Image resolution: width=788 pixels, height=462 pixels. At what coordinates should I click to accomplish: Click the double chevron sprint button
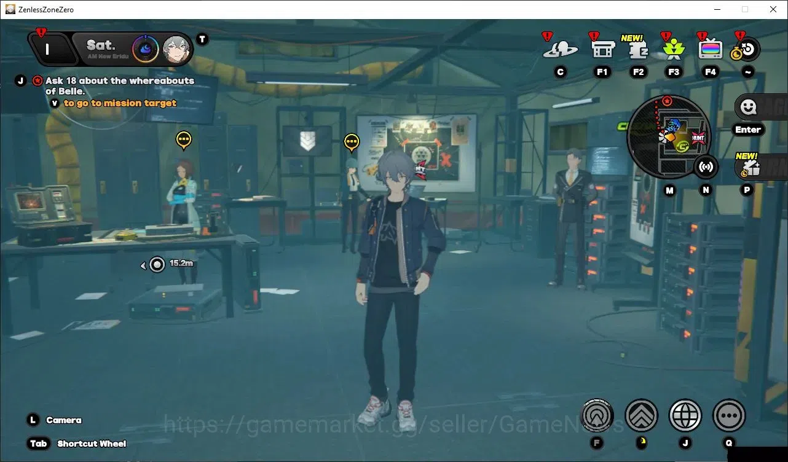pos(641,416)
